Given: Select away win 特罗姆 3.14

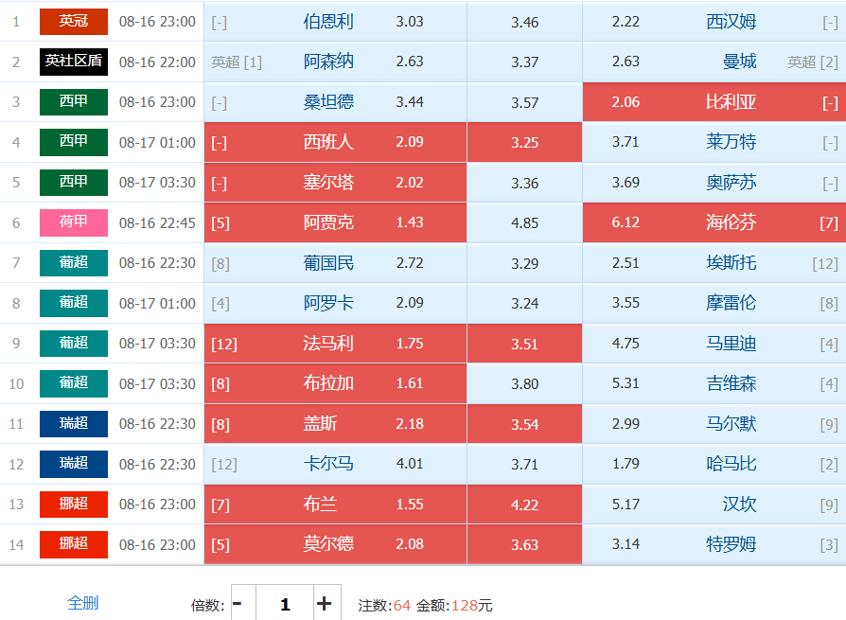Looking at the screenshot, I should tap(714, 544).
